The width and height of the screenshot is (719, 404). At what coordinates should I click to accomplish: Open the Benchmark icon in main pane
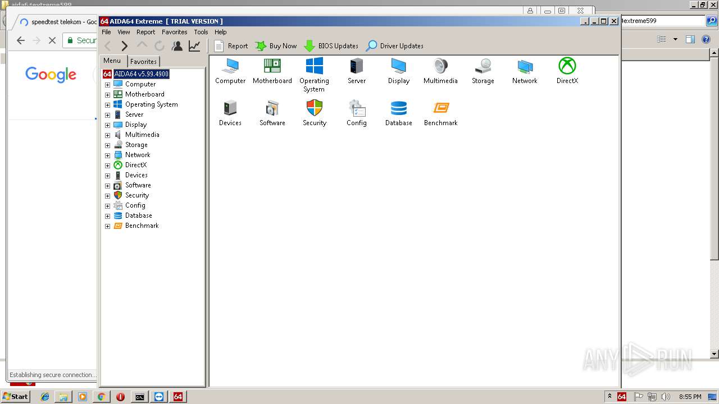pos(441,108)
